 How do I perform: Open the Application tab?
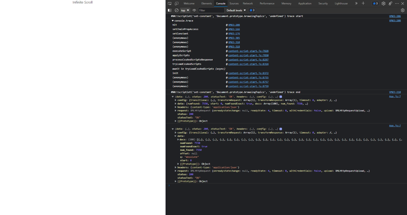305,3
